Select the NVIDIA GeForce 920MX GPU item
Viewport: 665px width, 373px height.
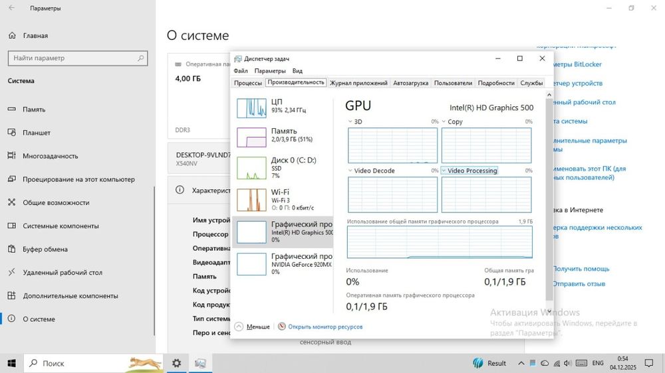(283, 263)
